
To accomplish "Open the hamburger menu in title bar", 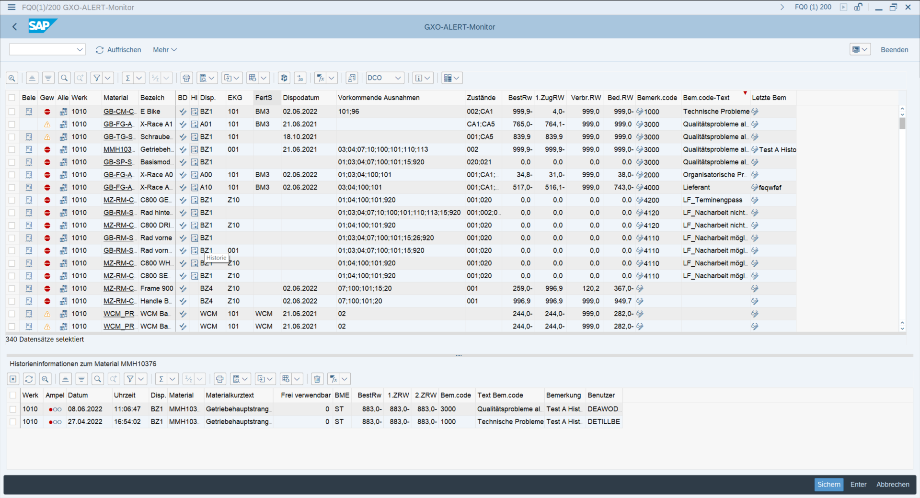I will (x=11, y=7).
